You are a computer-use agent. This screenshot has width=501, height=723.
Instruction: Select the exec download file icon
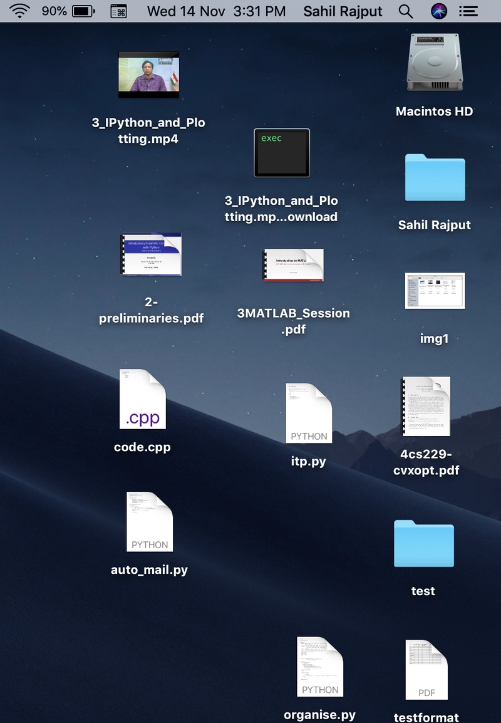click(x=282, y=153)
